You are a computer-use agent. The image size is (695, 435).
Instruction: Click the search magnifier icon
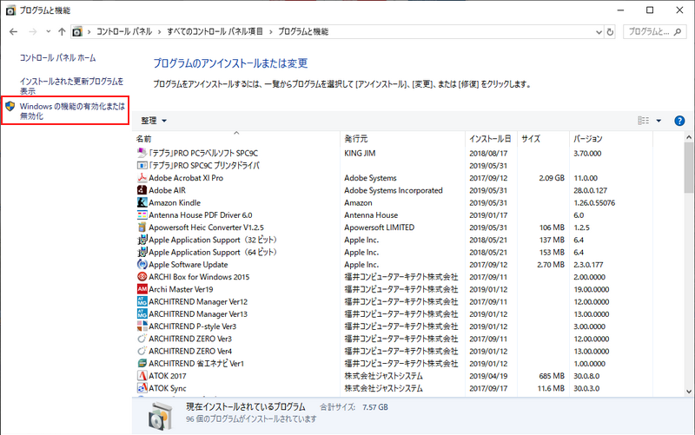[678, 32]
